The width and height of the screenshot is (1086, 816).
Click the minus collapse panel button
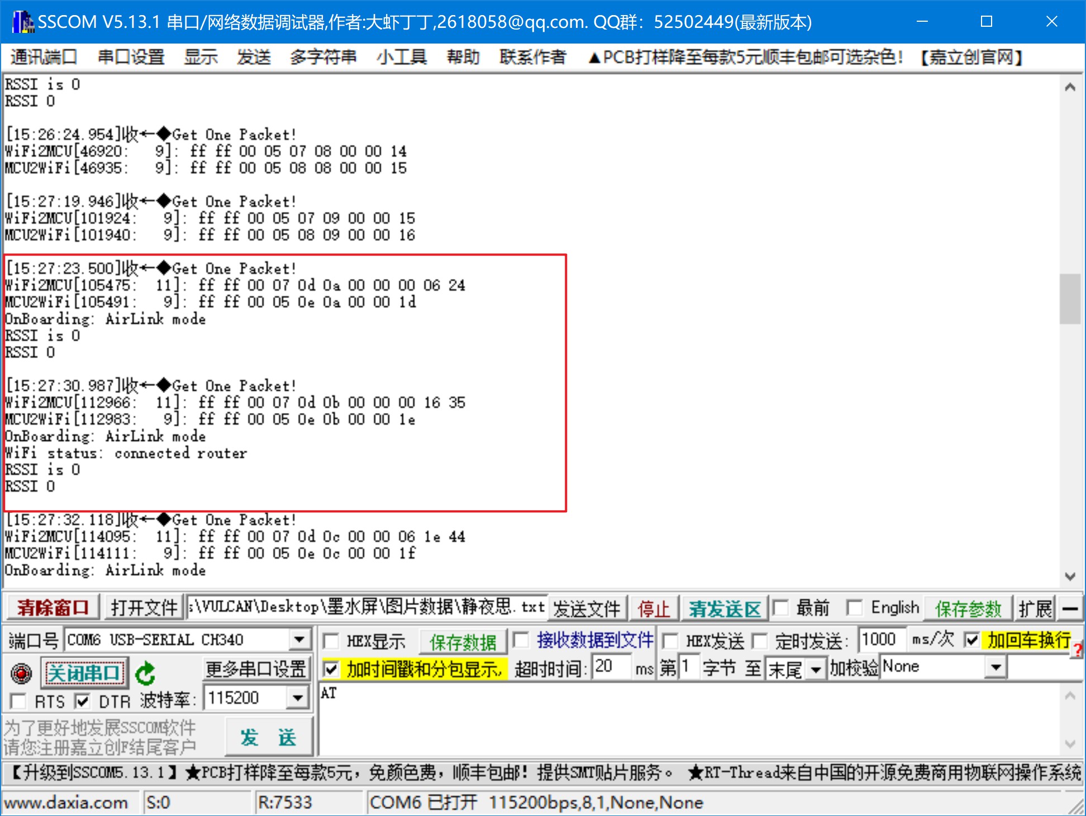[x=1070, y=608]
